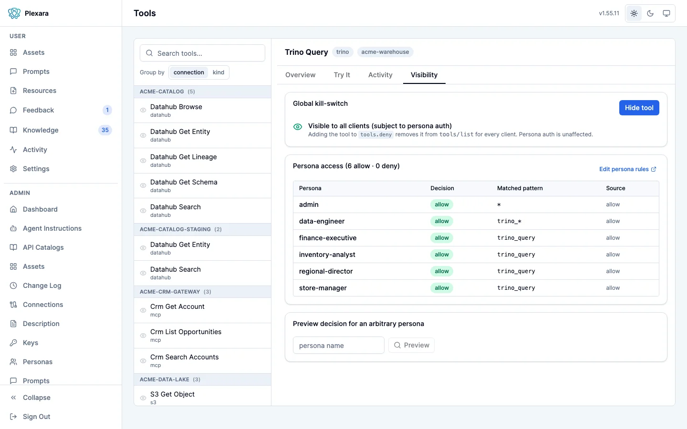Open Edit persona rules link
Screen dimensions: 687x429
pyautogui.click(x=628, y=169)
